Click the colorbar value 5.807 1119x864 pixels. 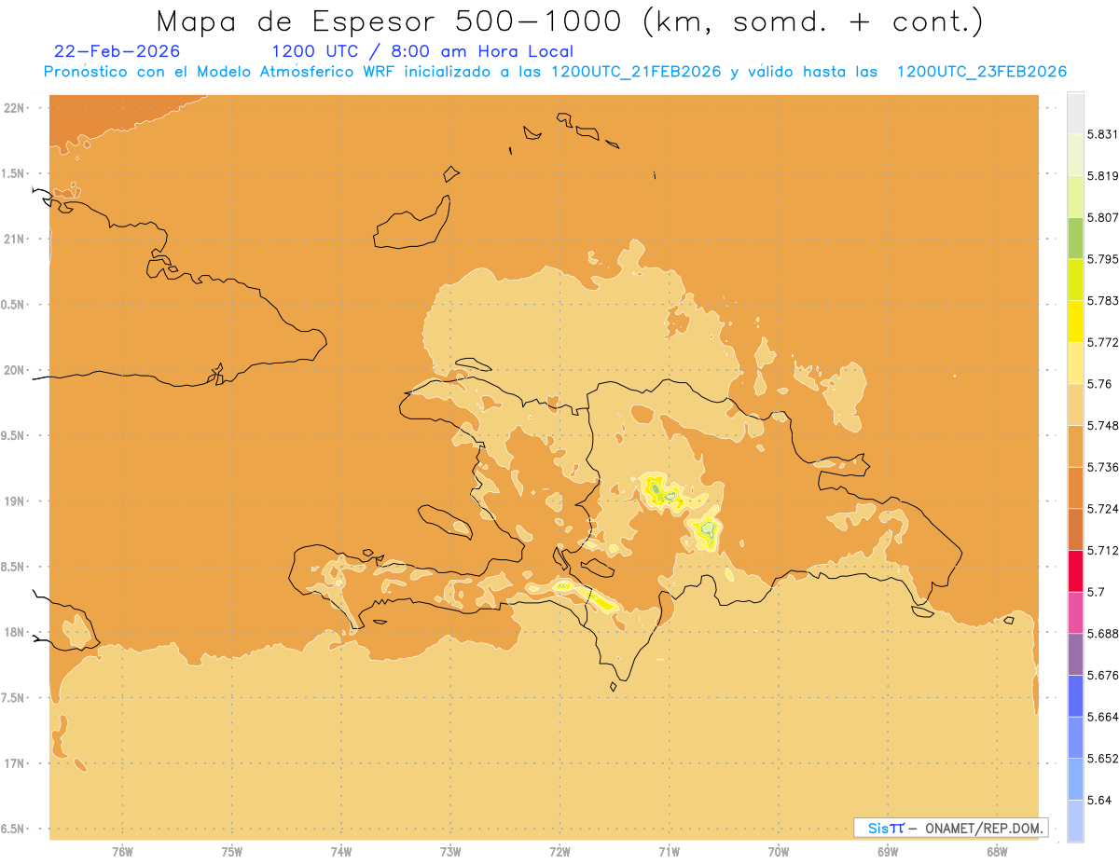pyautogui.click(x=1102, y=217)
